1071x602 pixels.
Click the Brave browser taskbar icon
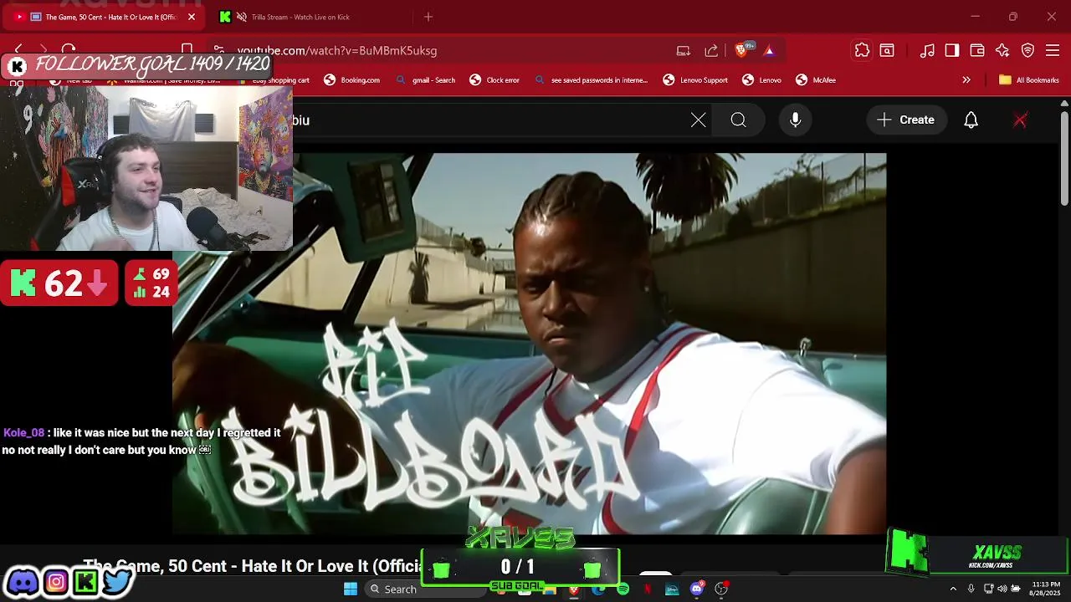[574, 589]
